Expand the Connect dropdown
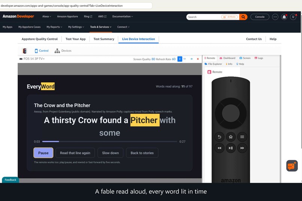Image resolution: width=302 pixels, height=201 pixels. [x=123, y=27]
